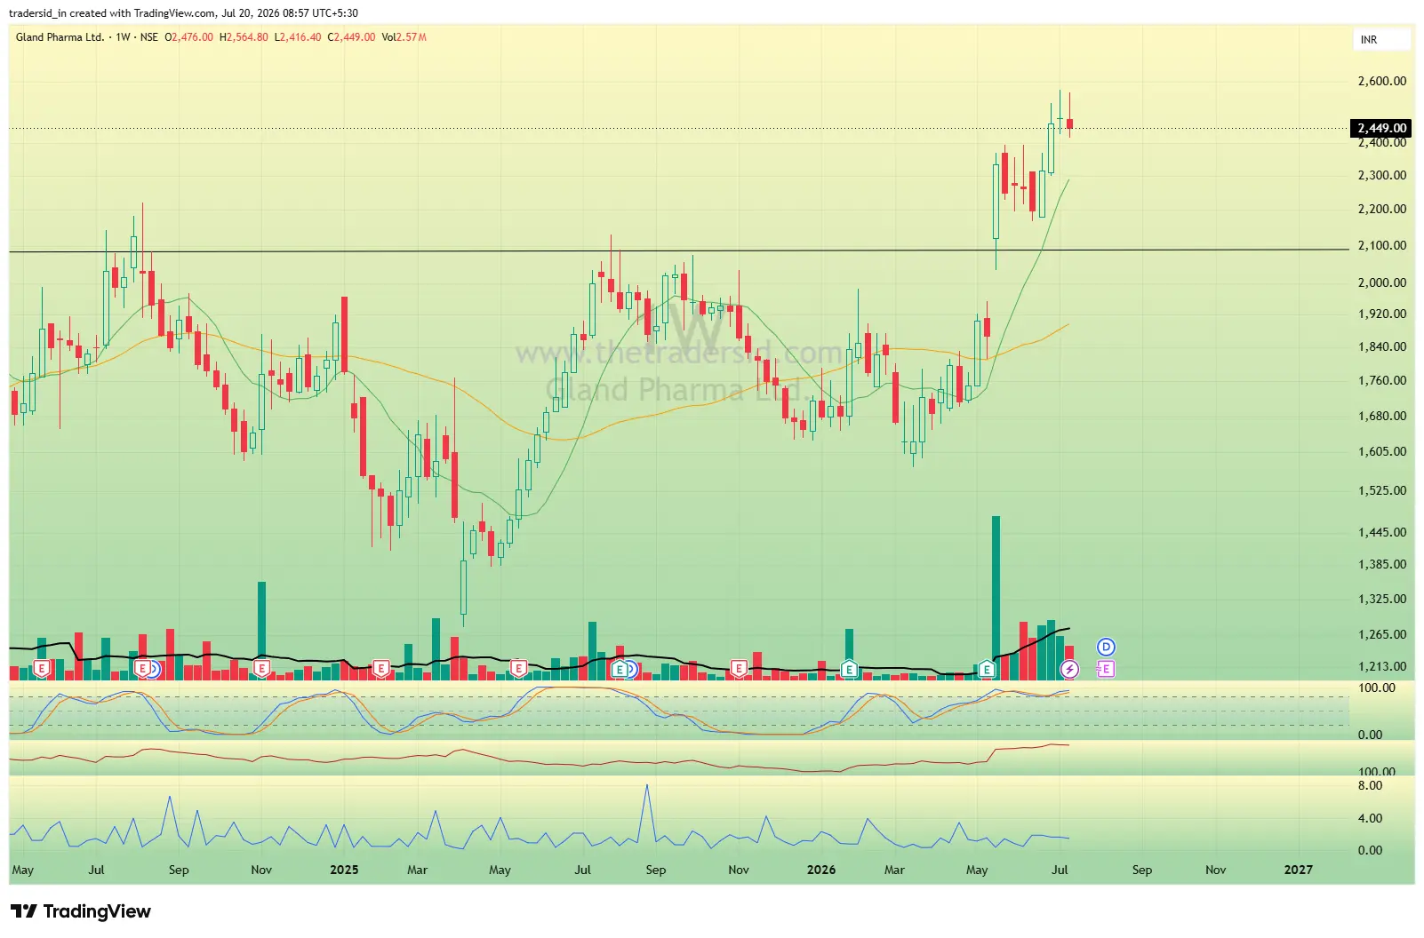Open the red earnings marker at May 2024

(x=41, y=668)
